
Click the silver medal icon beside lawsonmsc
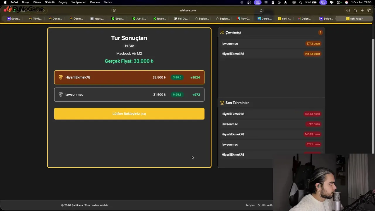point(61,94)
